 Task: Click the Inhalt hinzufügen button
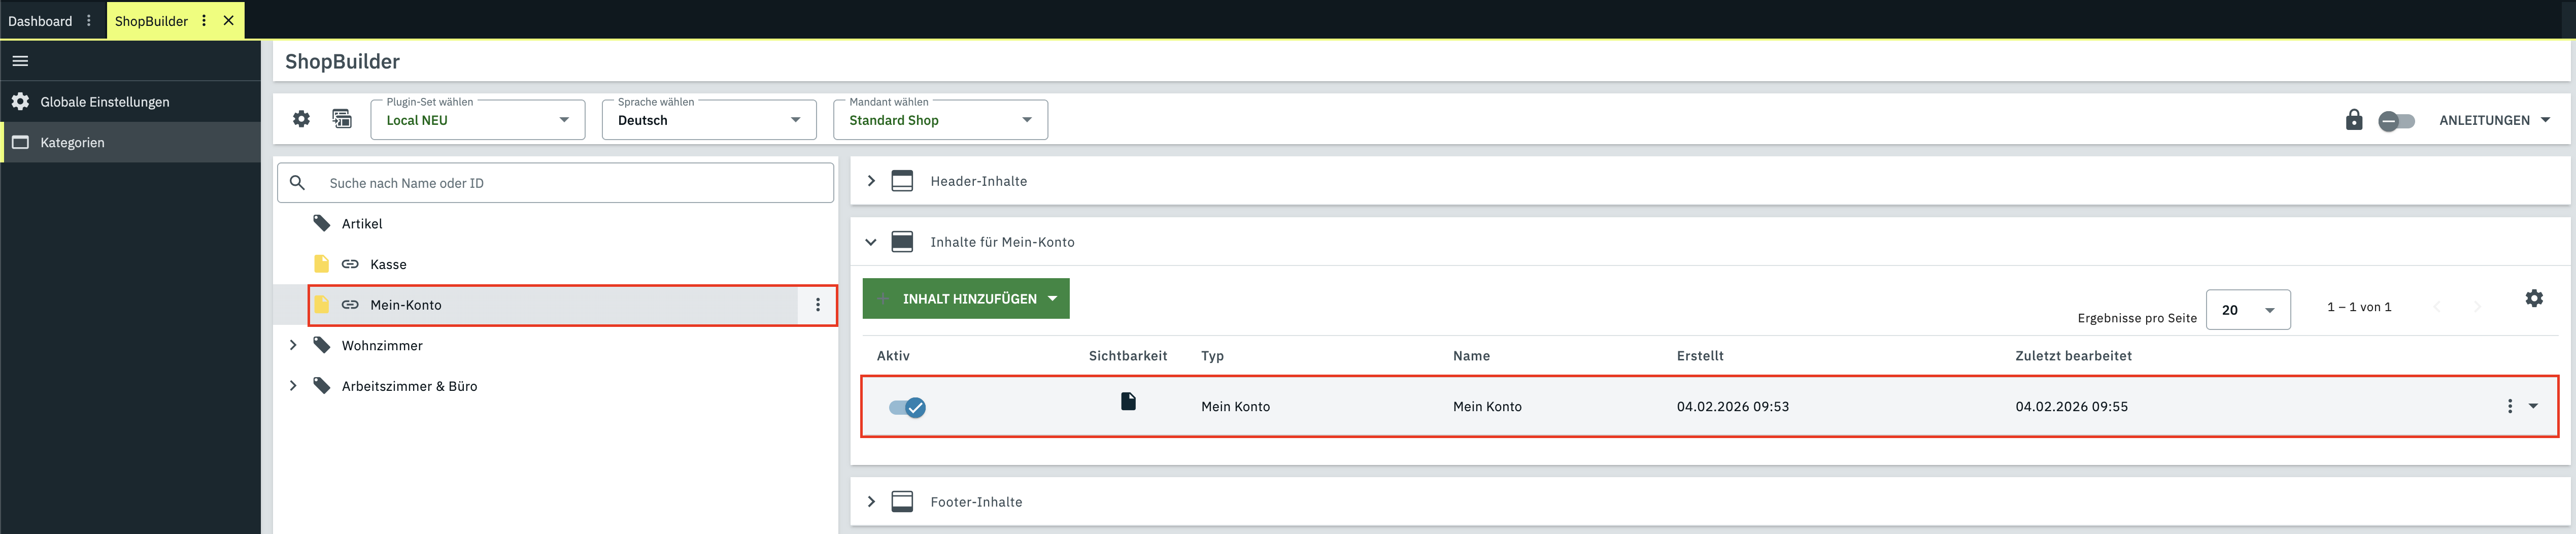click(965, 299)
